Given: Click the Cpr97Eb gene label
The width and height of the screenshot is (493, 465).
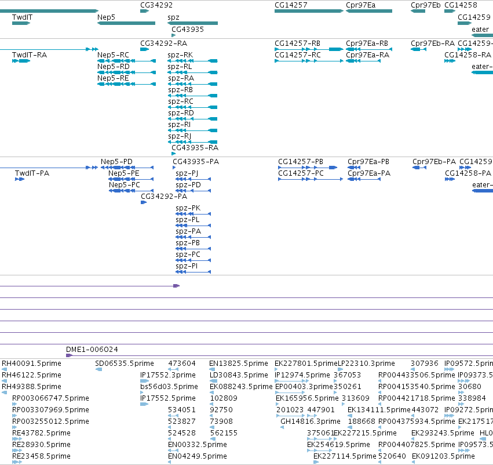Looking at the screenshot, I should tap(425, 5).
